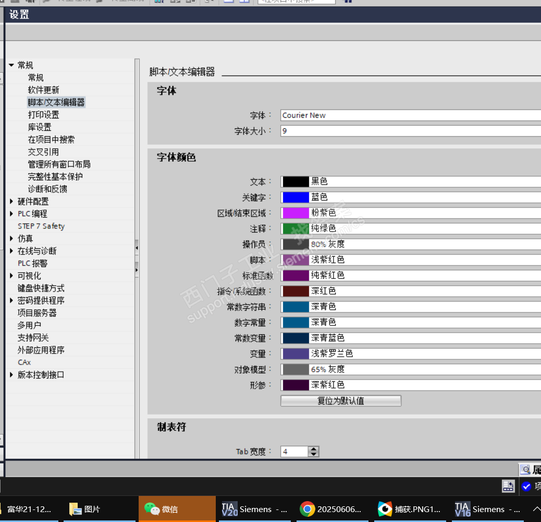Screen dimensions: 541x522
Task: Click the green swatch for 注释
Action: 296,228
